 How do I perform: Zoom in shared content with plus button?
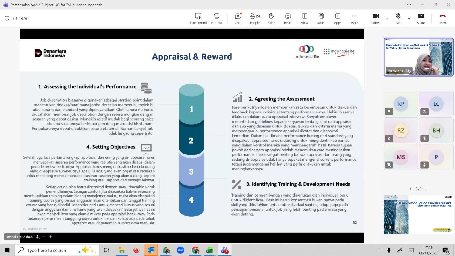[51, 237]
